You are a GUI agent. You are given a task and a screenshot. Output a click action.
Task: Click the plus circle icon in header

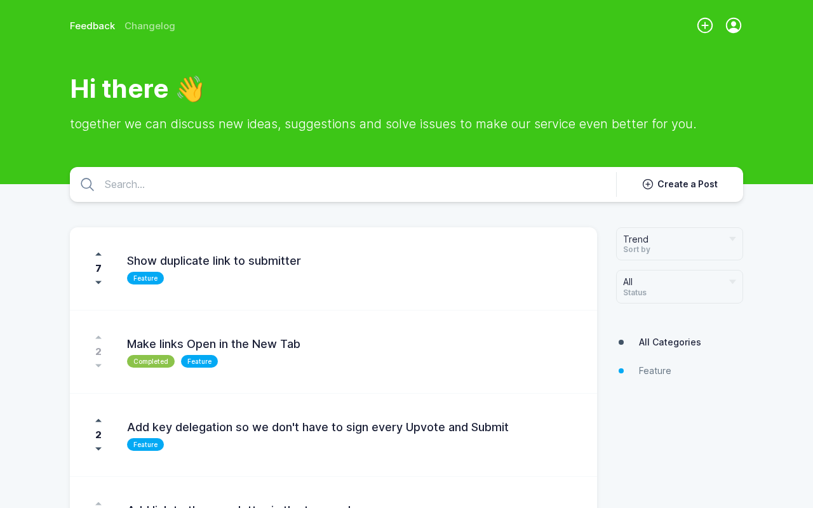[705, 25]
